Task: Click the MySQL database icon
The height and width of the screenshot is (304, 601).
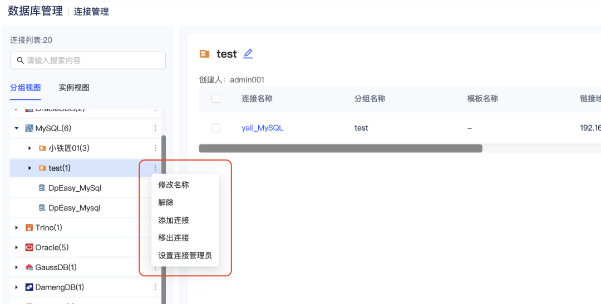Action: tap(29, 128)
